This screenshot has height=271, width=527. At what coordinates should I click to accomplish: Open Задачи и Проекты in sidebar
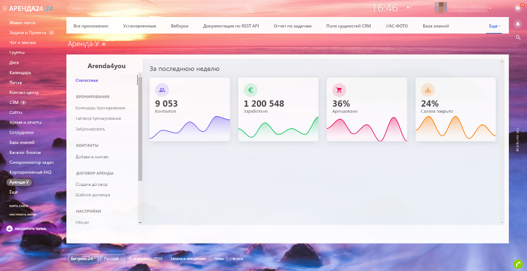[28, 32]
